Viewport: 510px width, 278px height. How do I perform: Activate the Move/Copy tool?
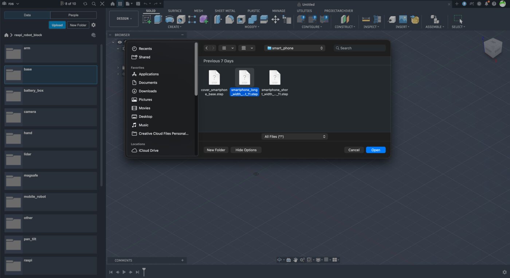coord(275,19)
